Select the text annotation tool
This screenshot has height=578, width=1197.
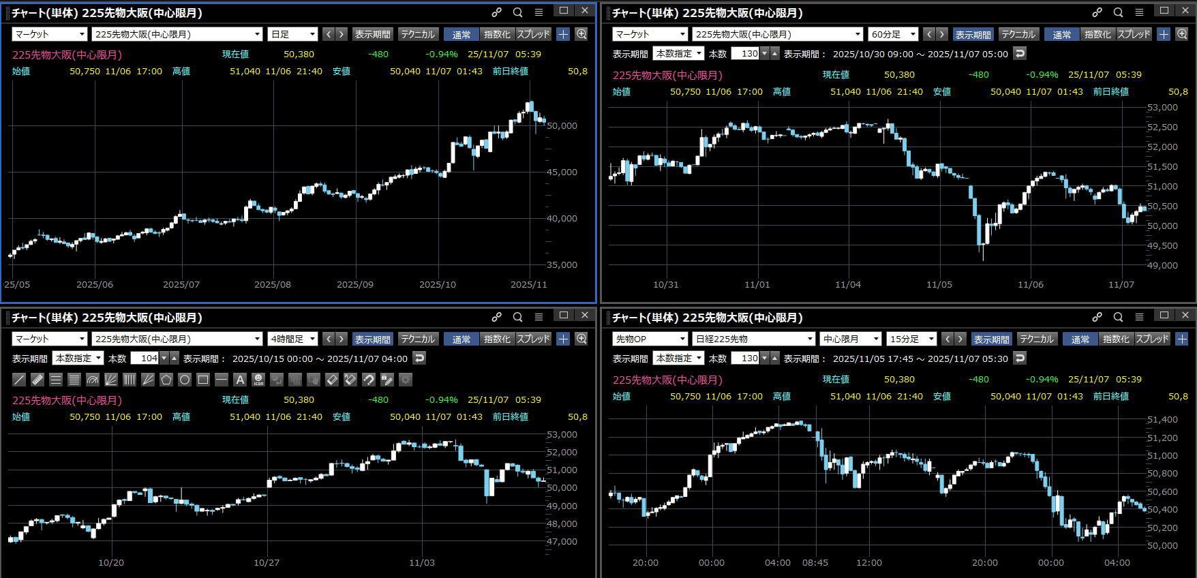[x=239, y=380]
